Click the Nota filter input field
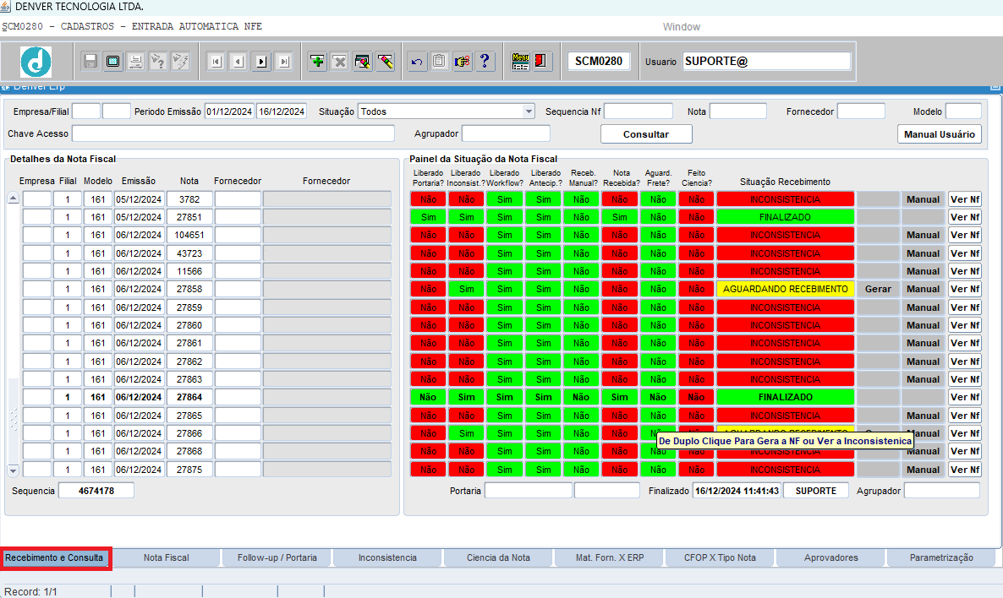This screenshot has height=598, width=1003. tap(737, 111)
